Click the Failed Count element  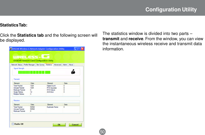(x=51, y=86)
